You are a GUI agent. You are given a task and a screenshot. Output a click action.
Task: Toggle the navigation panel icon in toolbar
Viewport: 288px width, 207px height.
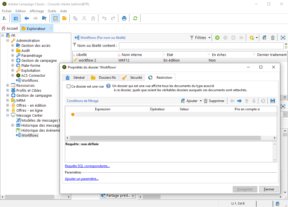point(16,18)
